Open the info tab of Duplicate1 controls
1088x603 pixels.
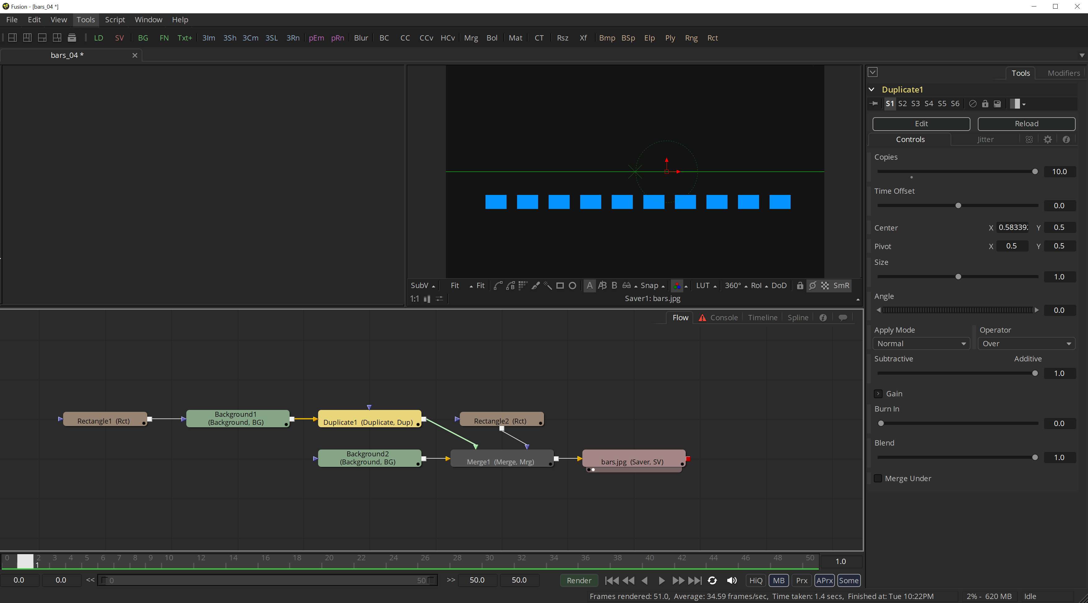pyautogui.click(x=1066, y=139)
